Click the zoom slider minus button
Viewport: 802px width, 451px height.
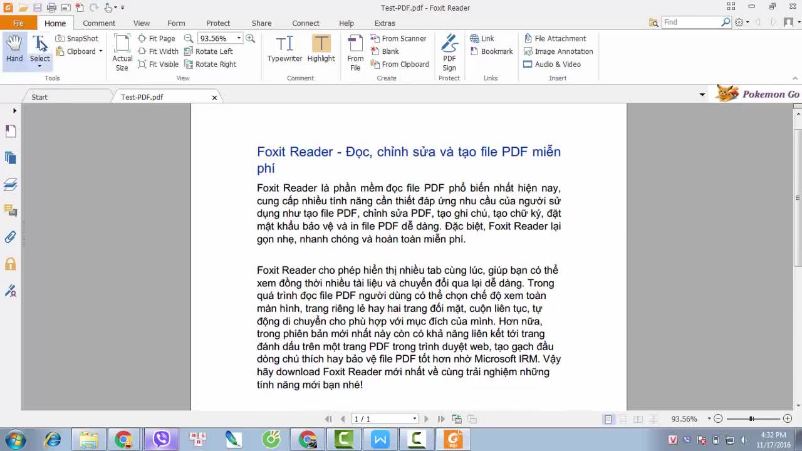[x=719, y=419]
